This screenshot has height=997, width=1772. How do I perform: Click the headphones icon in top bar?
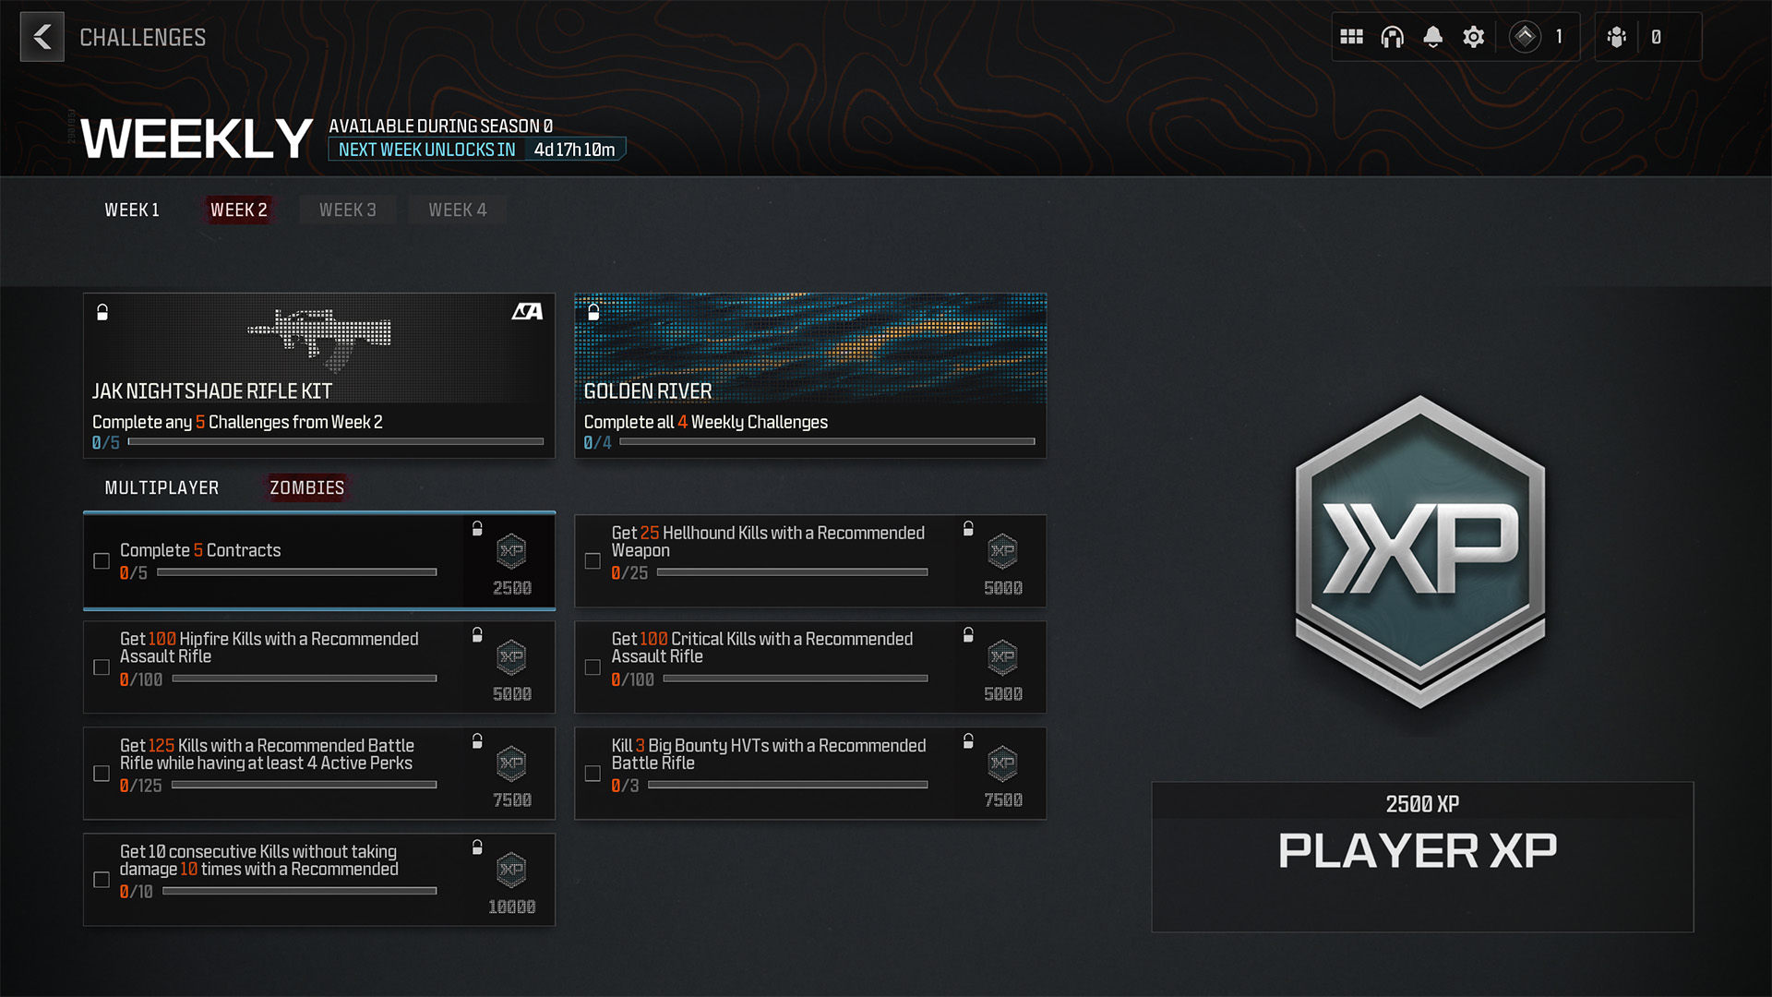click(1391, 38)
